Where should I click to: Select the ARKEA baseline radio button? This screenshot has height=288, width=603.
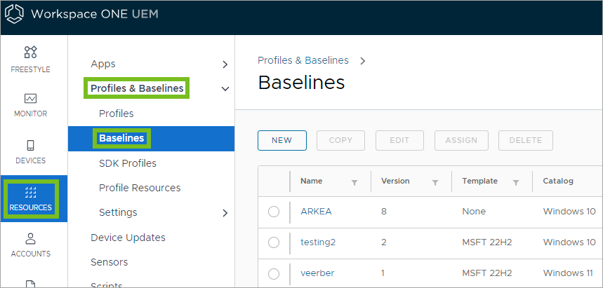274,212
